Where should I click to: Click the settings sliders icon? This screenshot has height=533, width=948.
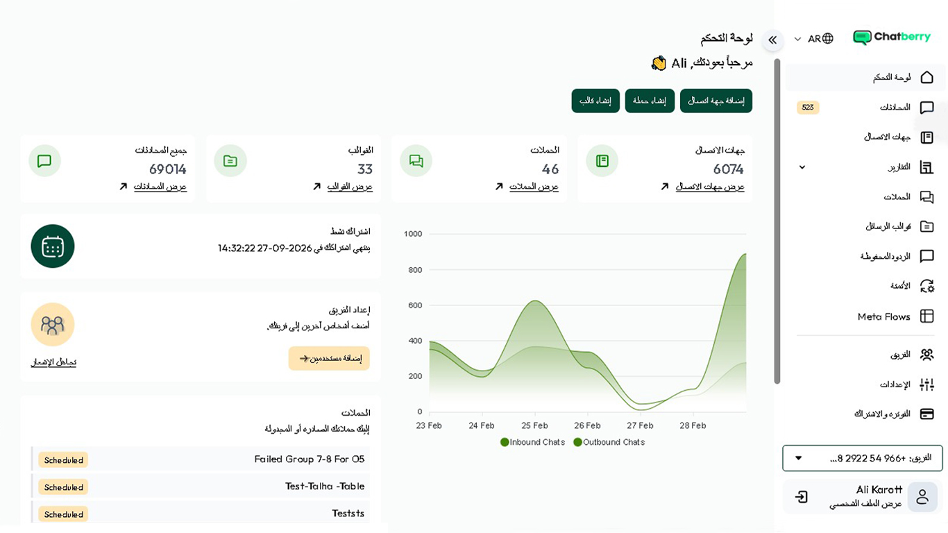point(926,384)
